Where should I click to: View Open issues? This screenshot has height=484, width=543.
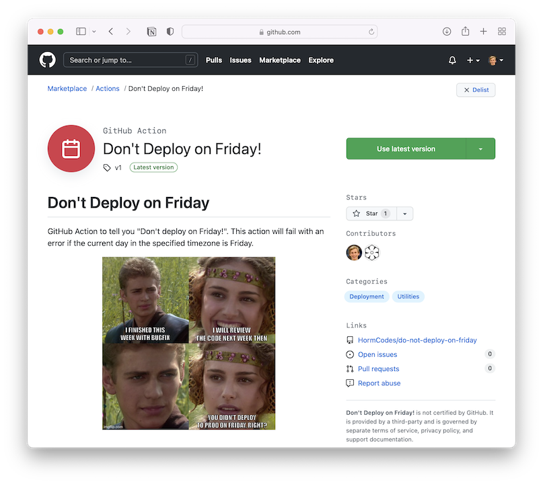377,355
